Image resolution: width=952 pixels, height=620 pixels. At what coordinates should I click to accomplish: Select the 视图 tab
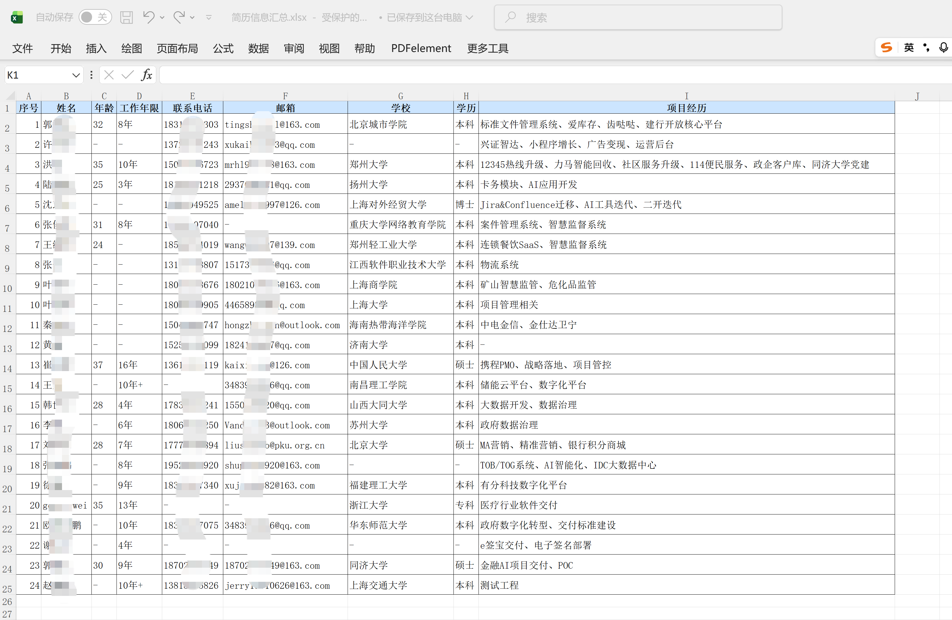(329, 49)
